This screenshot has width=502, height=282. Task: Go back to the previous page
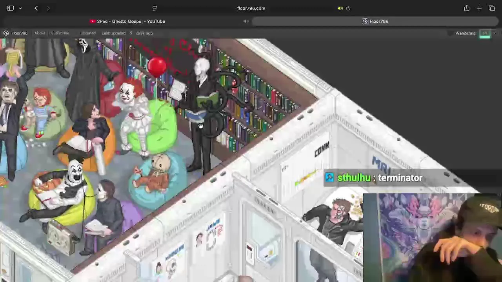[x=36, y=8]
